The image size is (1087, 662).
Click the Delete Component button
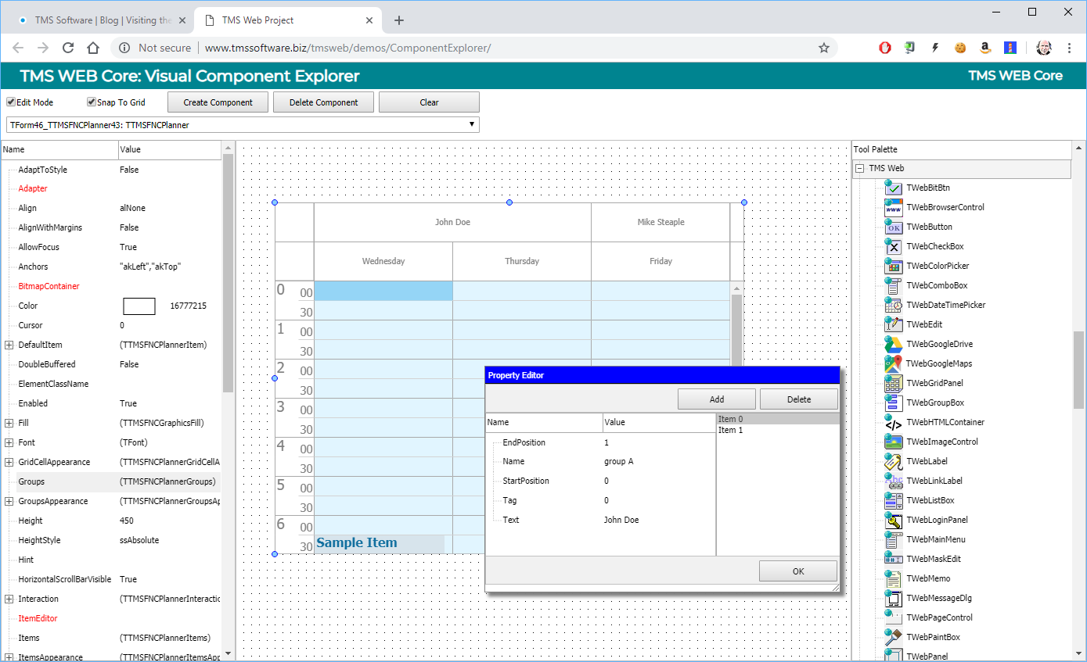click(323, 102)
